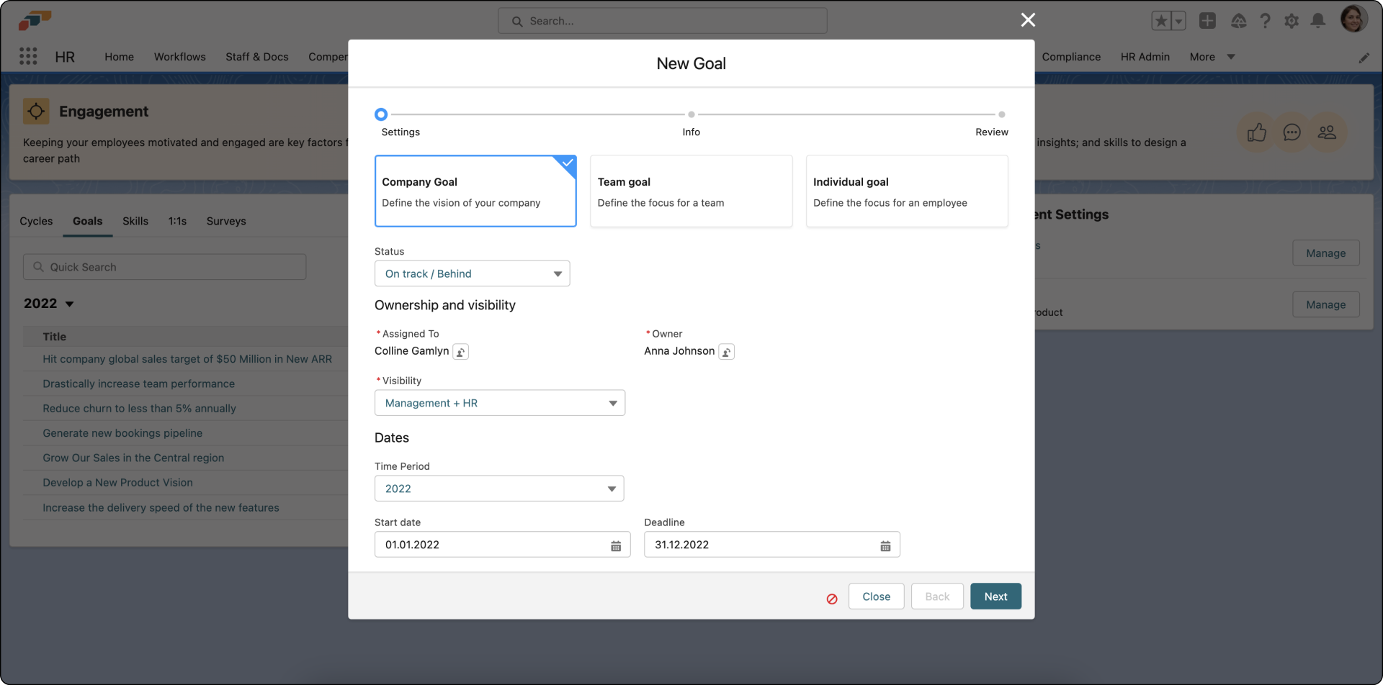Open the Visibility dropdown
The width and height of the screenshot is (1383, 685).
(x=500, y=403)
